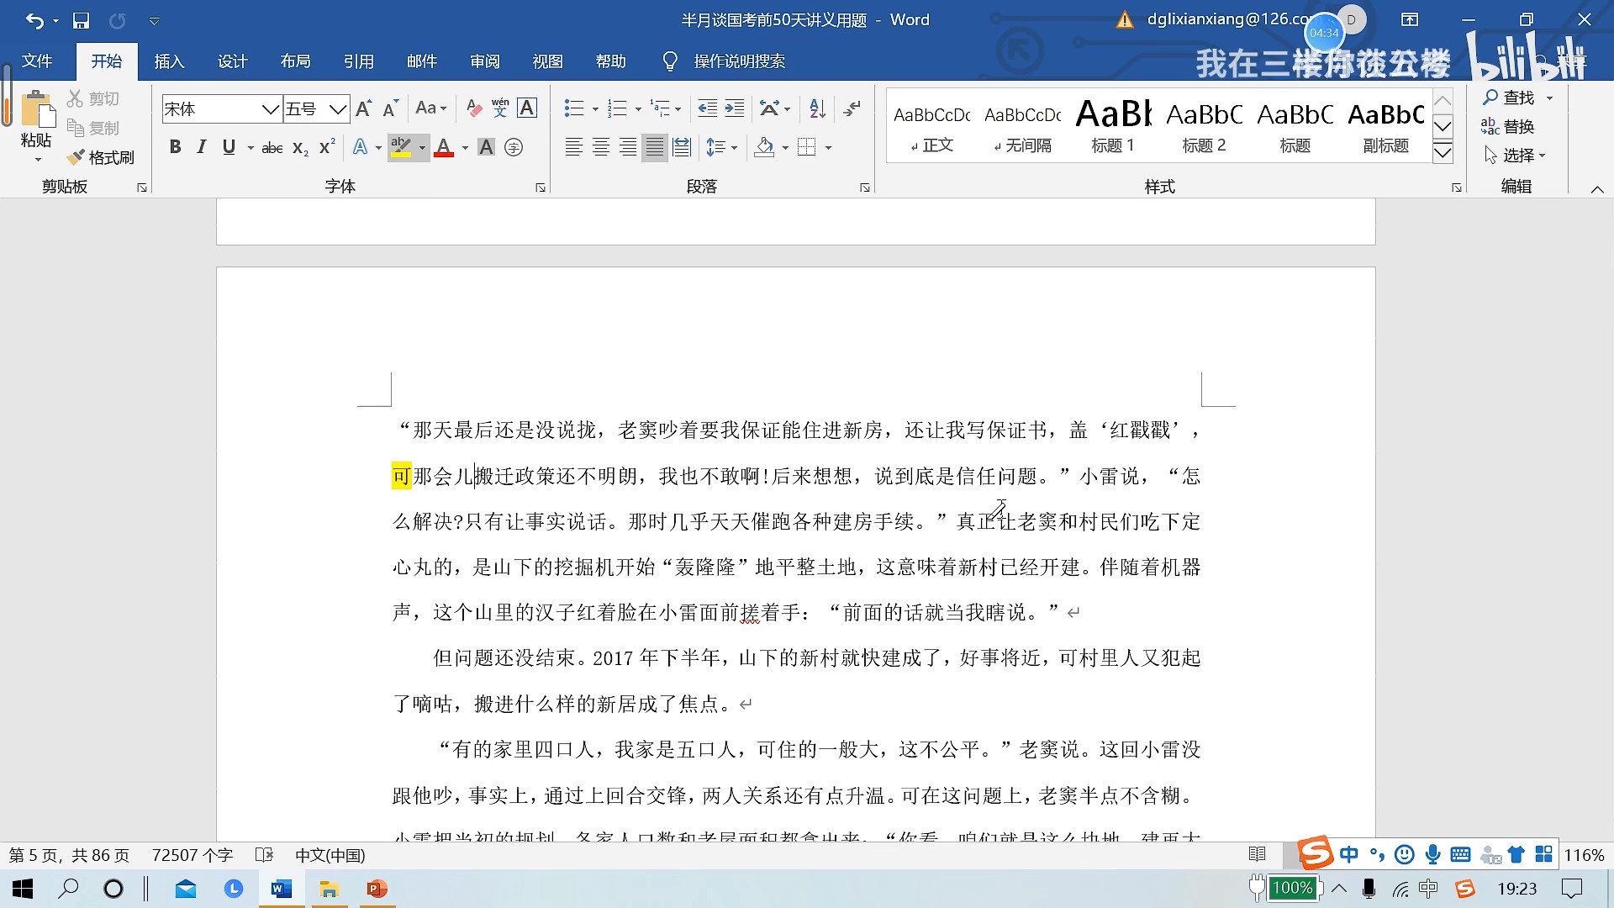Screen dimensions: 1614x908
Task: Click Find (查找) magnifier
Action: point(1509,98)
